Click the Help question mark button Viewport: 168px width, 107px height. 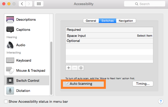(x=161, y=101)
